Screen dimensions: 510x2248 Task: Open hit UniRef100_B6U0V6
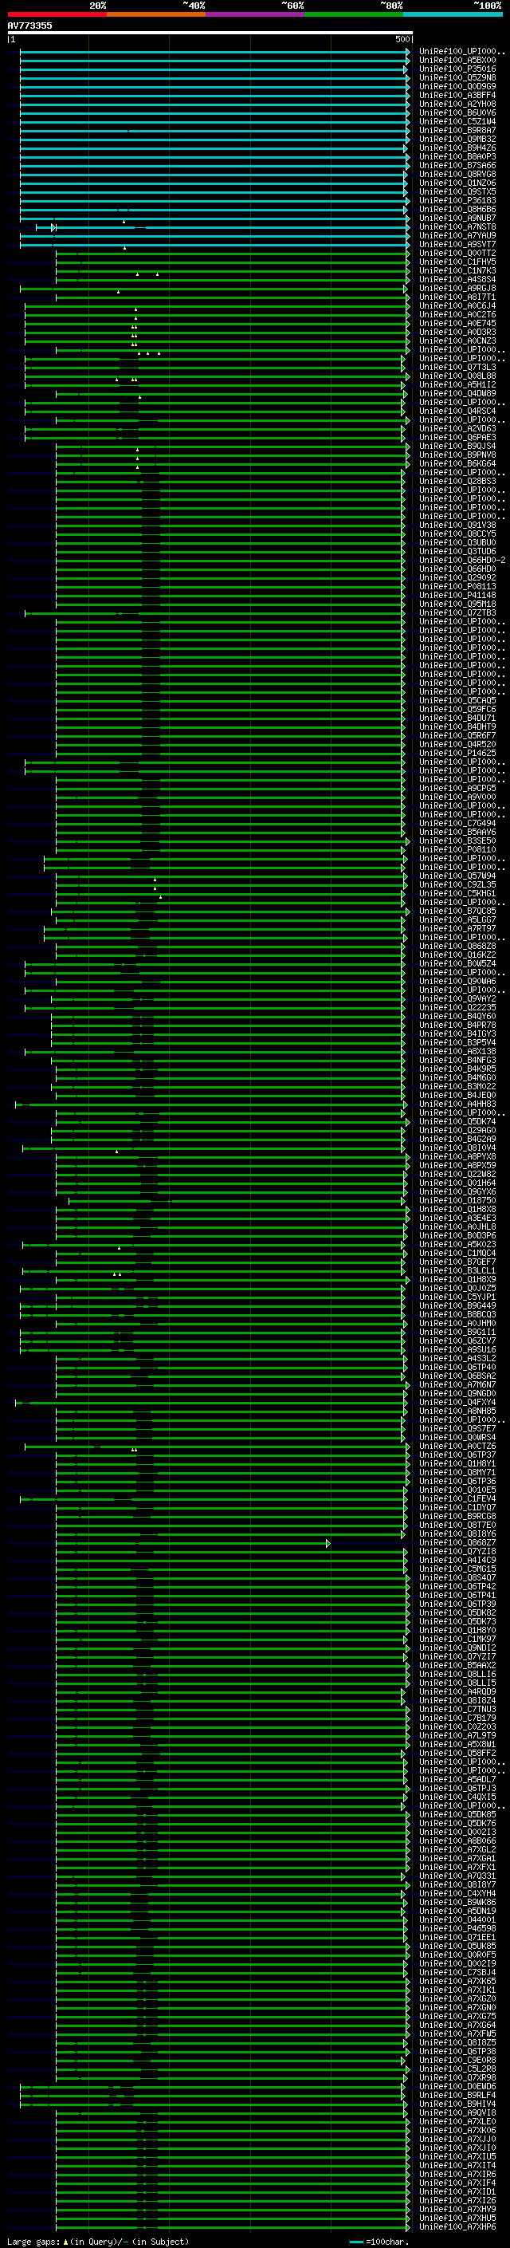[457, 112]
